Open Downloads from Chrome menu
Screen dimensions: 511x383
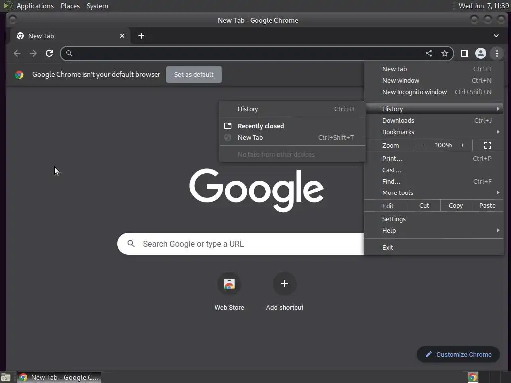[x=434, y=121]
